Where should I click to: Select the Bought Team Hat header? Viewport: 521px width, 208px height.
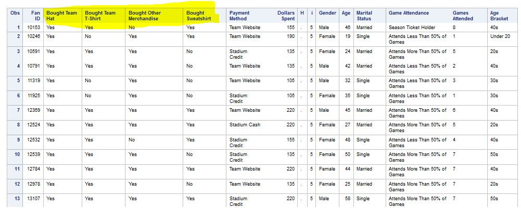click(61, 16)
